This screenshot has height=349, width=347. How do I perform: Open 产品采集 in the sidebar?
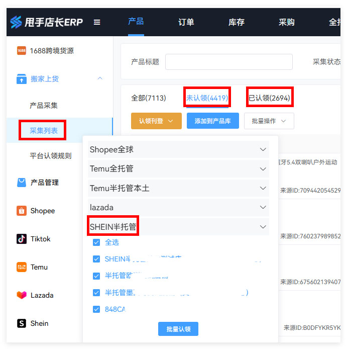point(44,105)
